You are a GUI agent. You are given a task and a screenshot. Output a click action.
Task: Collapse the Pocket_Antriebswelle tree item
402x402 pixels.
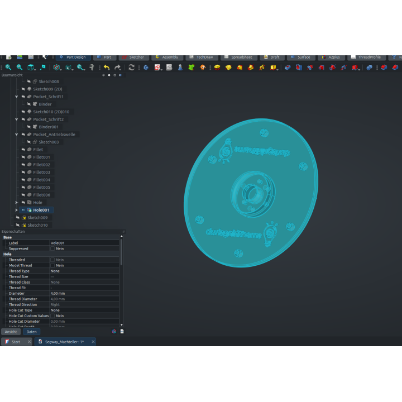click(16, 135)
